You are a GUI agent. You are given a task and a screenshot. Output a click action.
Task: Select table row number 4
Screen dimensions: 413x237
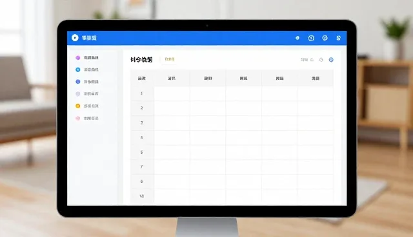coord(142,137)
